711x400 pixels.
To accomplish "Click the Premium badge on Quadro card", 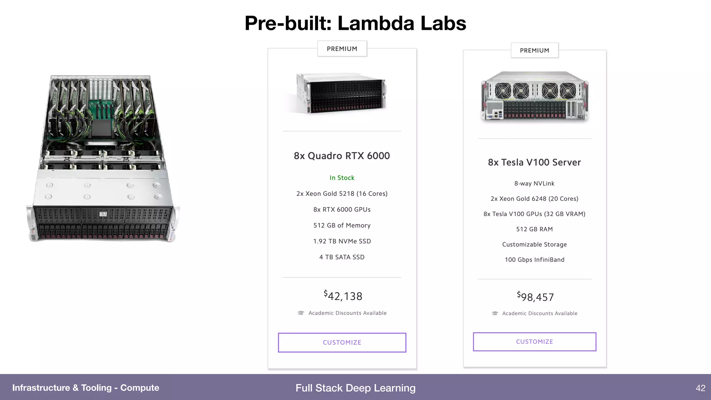I will pyautogui.click(x=342, y=49).
